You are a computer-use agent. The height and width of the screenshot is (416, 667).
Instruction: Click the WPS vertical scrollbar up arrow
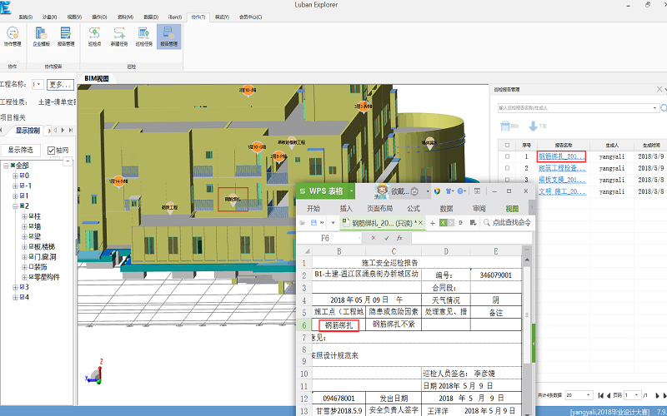click(x=527, y=260)
